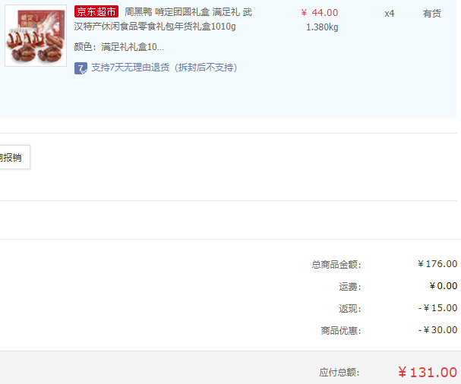Click the partially visible 报销 button
Viewport: 461px width, 384px height.
click(14, 157)
